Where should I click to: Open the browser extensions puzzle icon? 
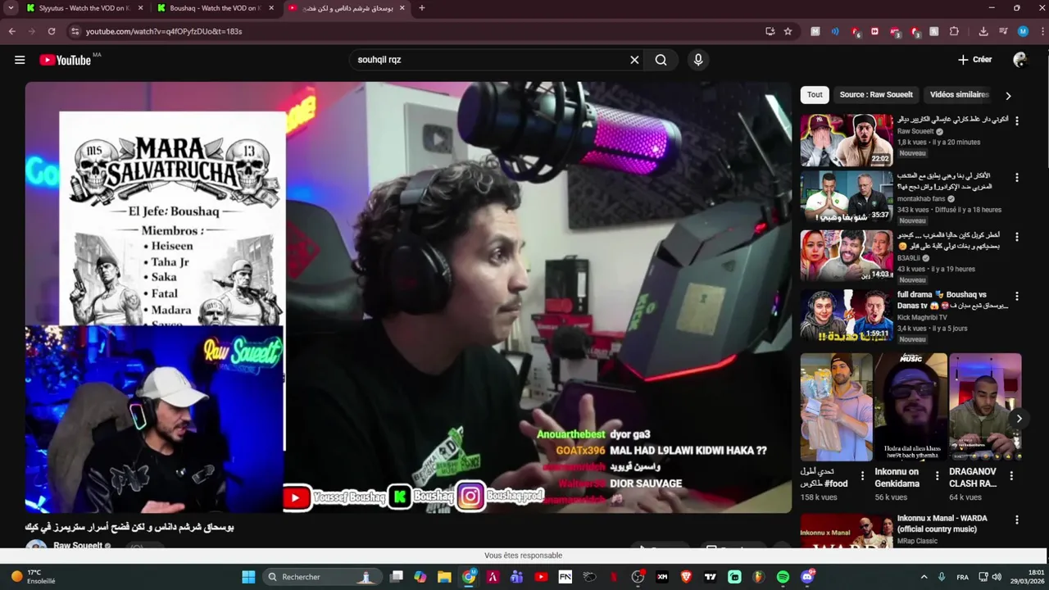click(954, 31)
